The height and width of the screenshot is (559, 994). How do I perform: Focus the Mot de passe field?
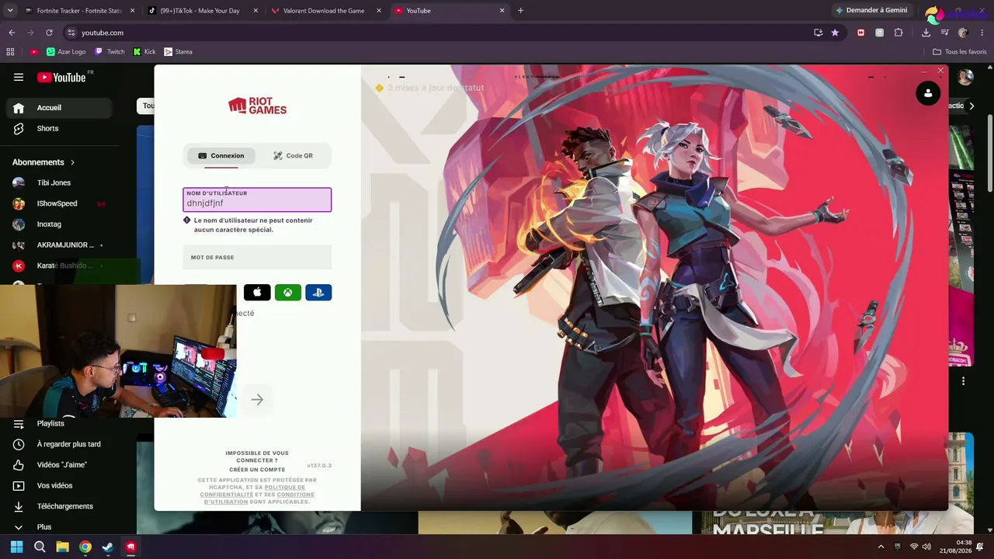point(257,257)
